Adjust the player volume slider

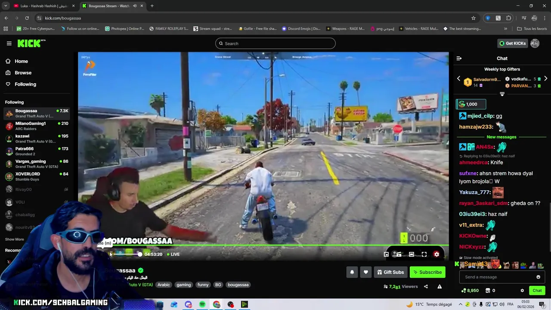tap(128, 254)
